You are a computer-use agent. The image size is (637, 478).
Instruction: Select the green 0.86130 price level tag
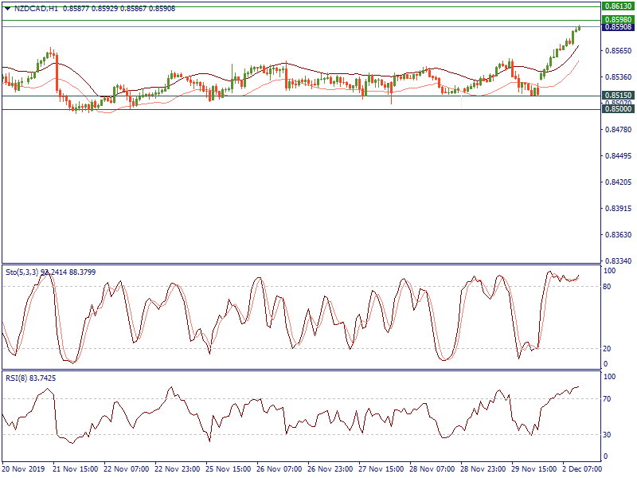[617, 6]
